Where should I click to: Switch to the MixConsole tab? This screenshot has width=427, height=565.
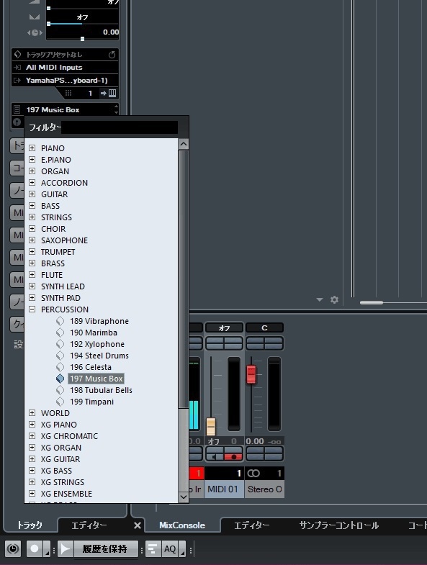pyautogui.click(x=182, y=525)
